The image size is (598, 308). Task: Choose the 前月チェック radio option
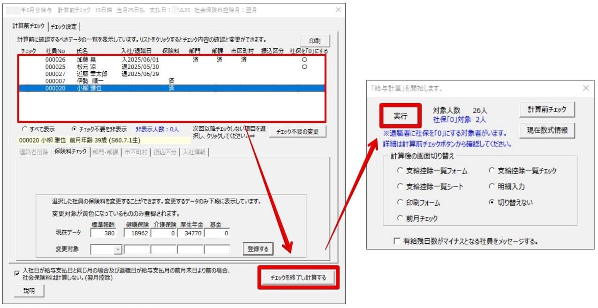[x=400, y=218]
